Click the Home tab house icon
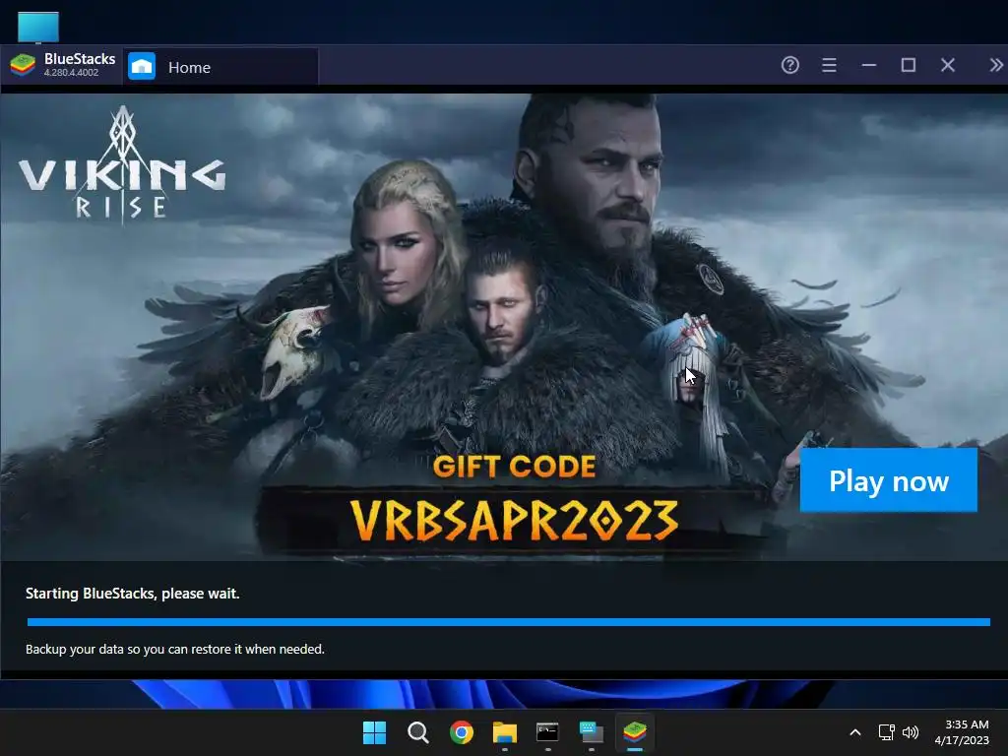 [x=142, y=66]
